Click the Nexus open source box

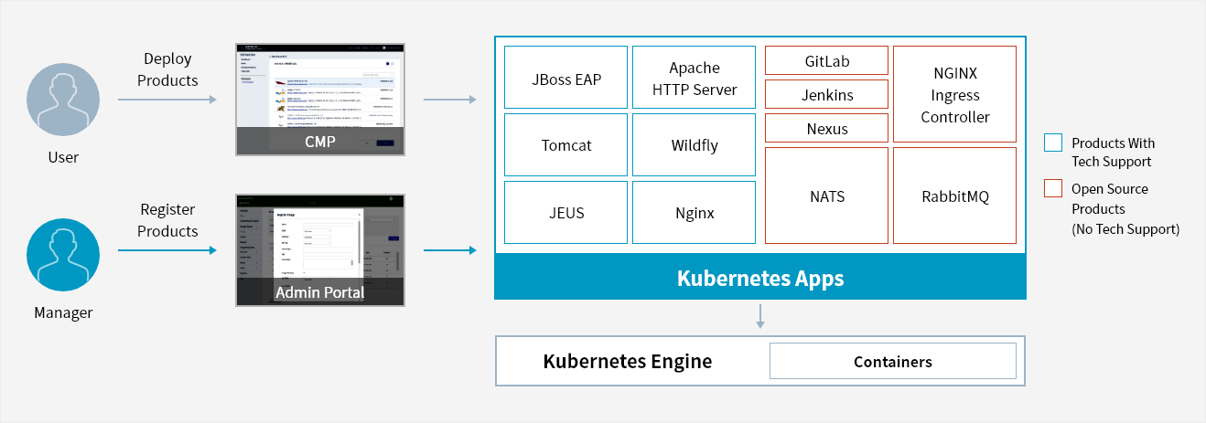coord(827,128)
